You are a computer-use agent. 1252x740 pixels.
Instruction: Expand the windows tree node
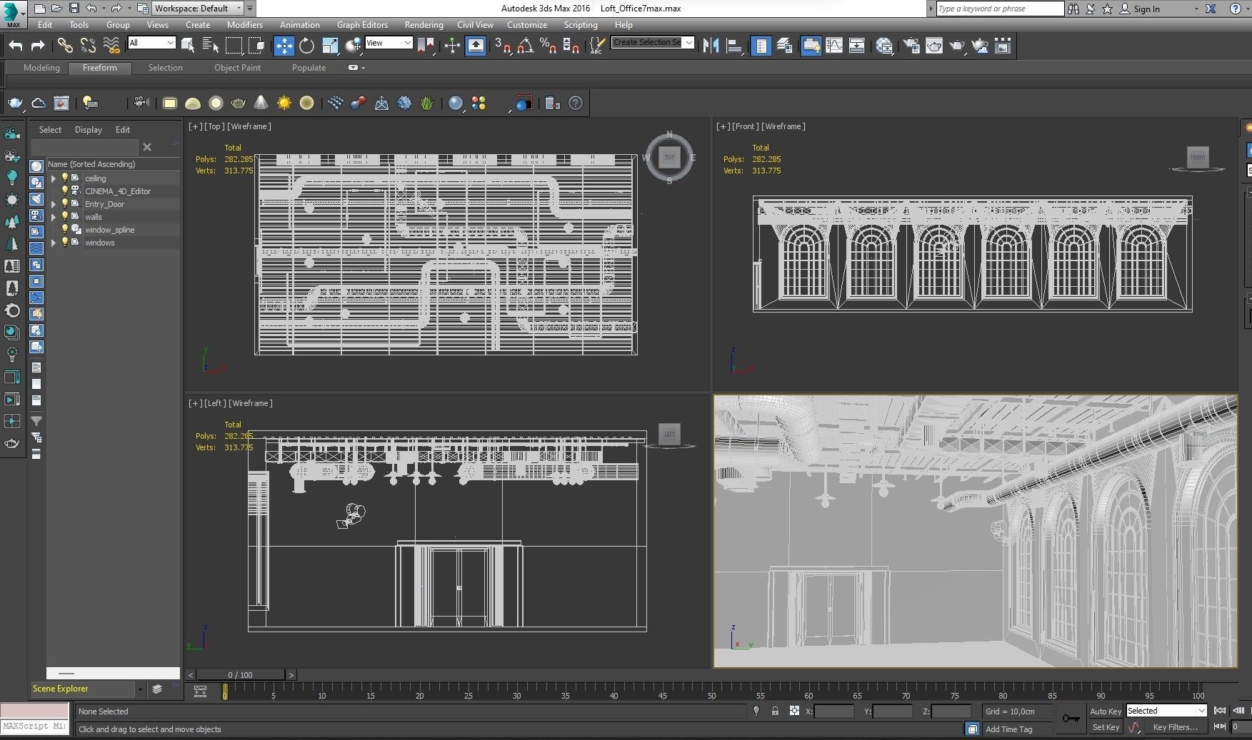click(x=53, y=243)
